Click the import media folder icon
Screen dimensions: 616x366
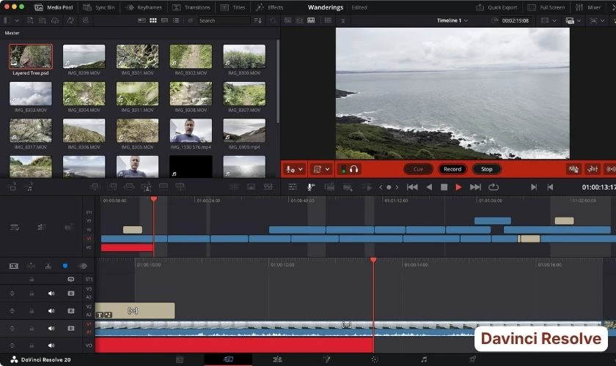[x=42, y=20]
